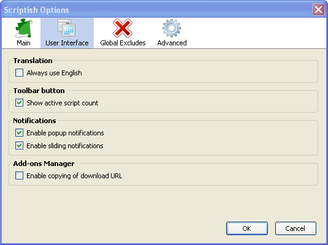Click the 'Always use English' label text
This screenshot has width=328, height=245.
tap(54, 73)
